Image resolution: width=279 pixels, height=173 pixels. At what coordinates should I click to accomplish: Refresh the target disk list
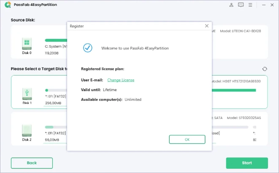point(265,69)
